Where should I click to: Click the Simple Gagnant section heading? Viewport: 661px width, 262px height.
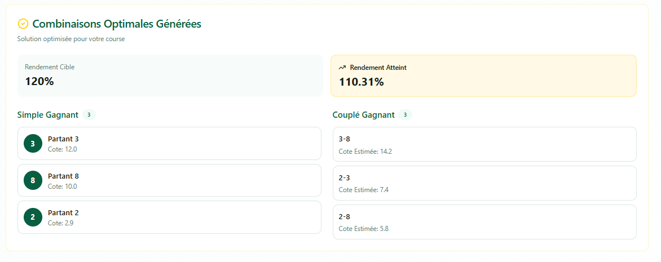pos(48,115)
